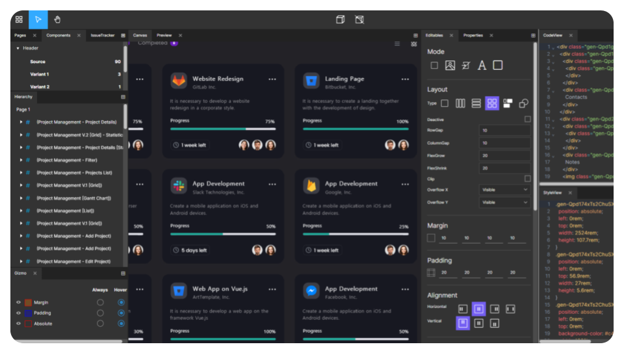
Task: Switch to the Preview tab
Action: 164,35
